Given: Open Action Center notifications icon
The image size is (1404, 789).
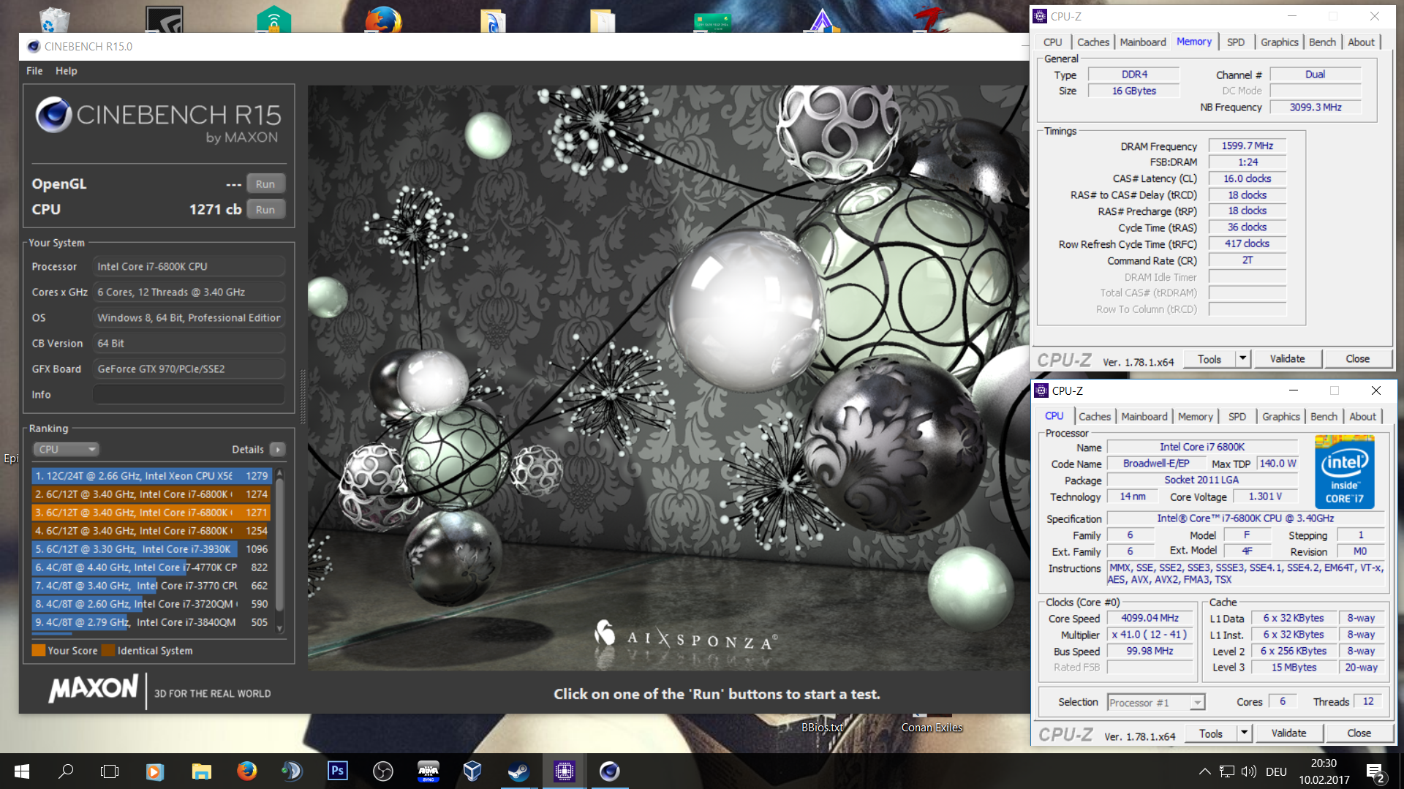Looking at the screenshot, I should 1375,771.
